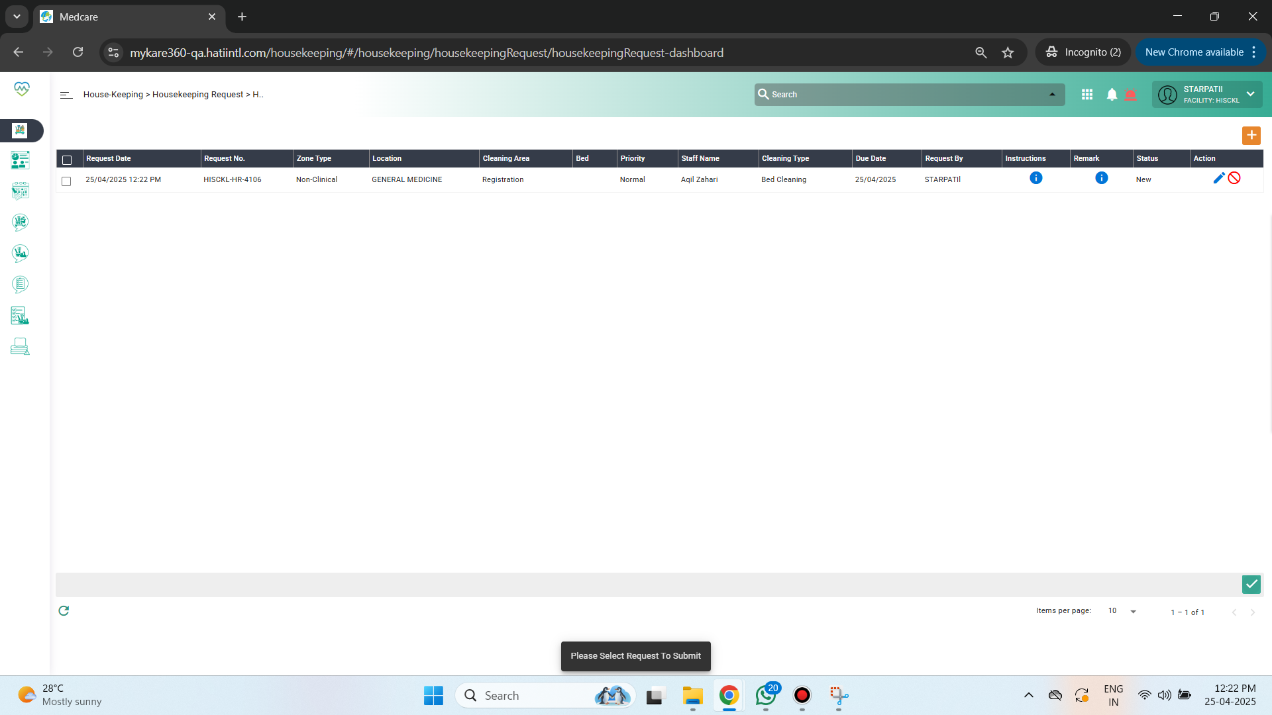Click the Medcare heart logo

(22, 89)
